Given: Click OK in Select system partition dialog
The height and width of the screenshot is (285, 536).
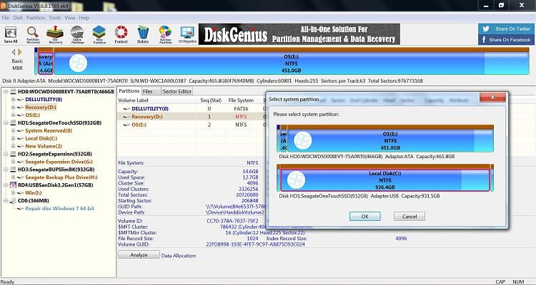Looking at the screenshot, I should [x=364, y=216].
